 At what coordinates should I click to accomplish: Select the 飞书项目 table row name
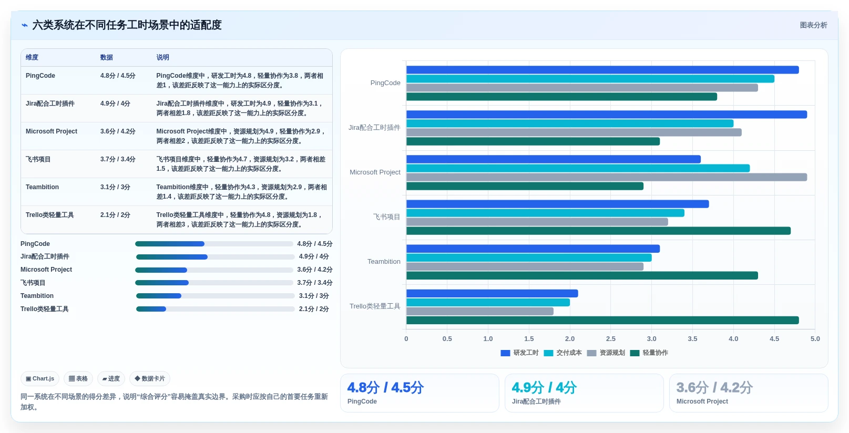click(38, 159)
